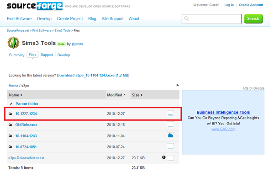Open the 10-1227-1234 folder link
The height and width of the screenshot is (174, 274).
[26, 114]
